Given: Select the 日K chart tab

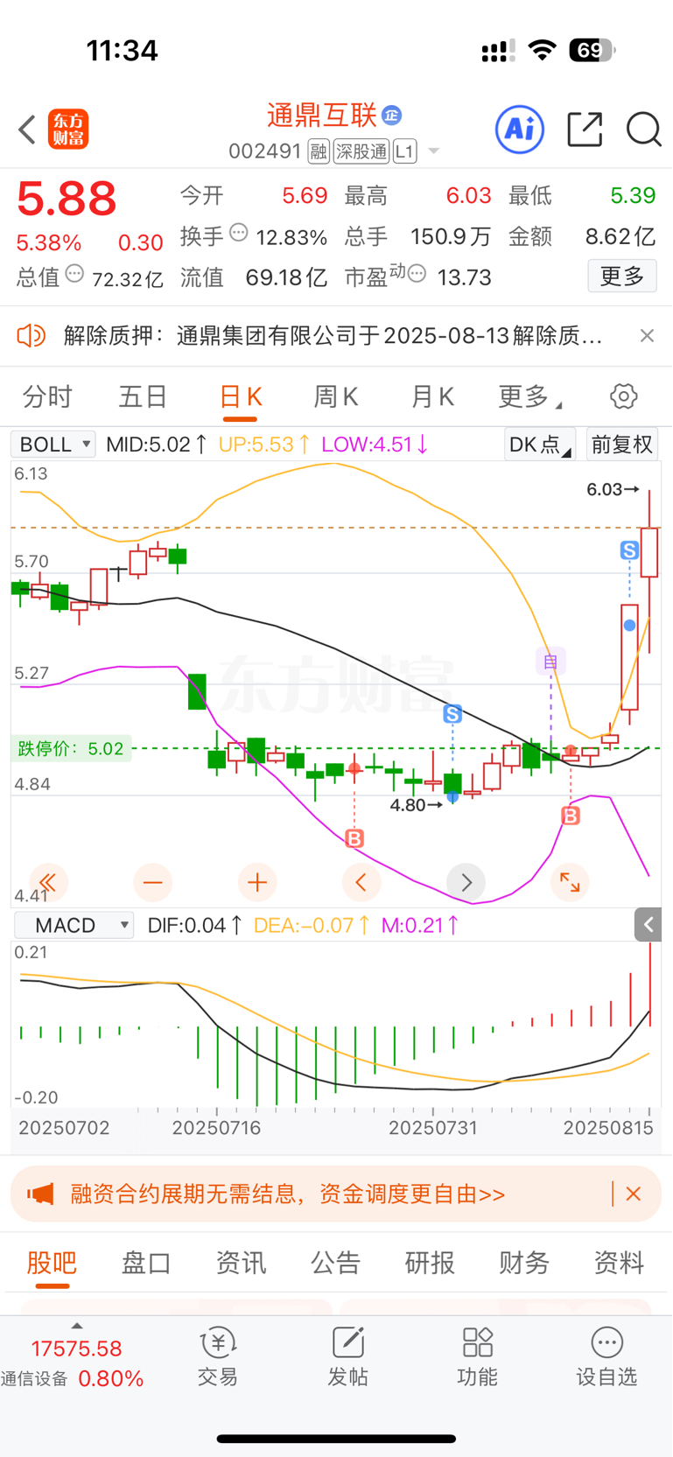Looking at the screenshot, I should point(240,397).
